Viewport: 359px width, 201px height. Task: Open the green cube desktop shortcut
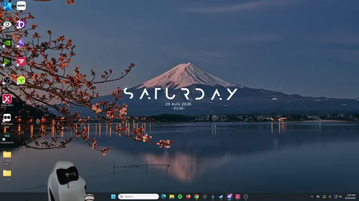[21, 80]
